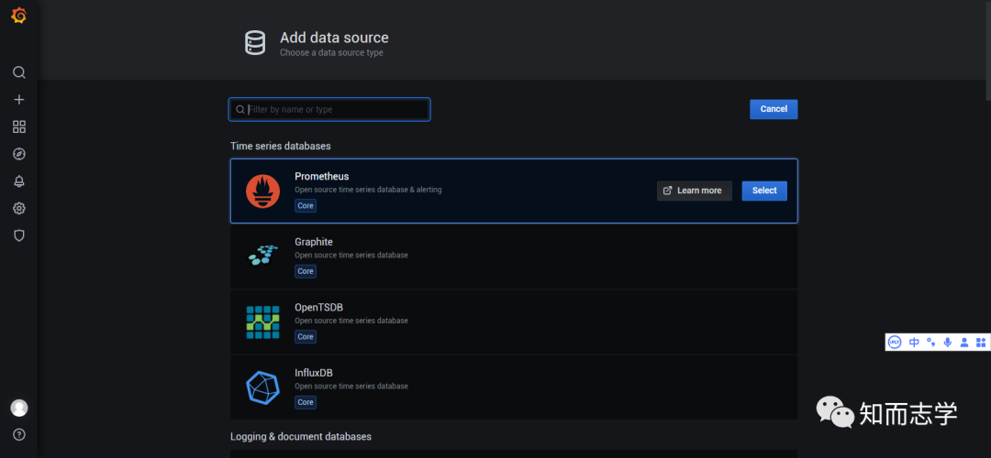Open the Help question mark icon
Viewport: 991px width, 458px height.
(x=18, y=434)
